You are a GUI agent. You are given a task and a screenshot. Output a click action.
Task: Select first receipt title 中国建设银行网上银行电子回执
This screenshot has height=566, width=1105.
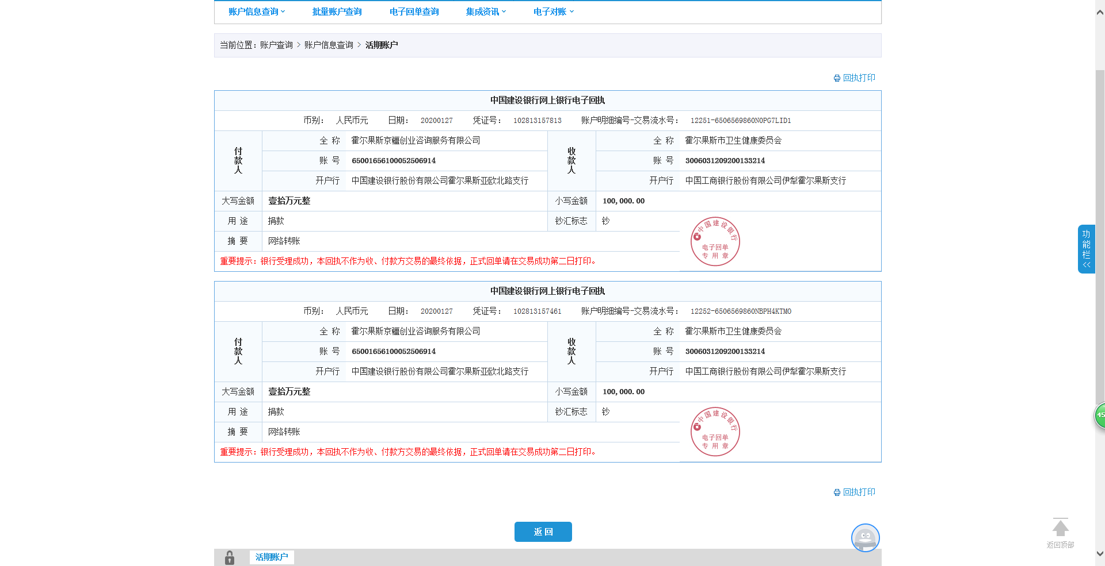tap(547, 100)
